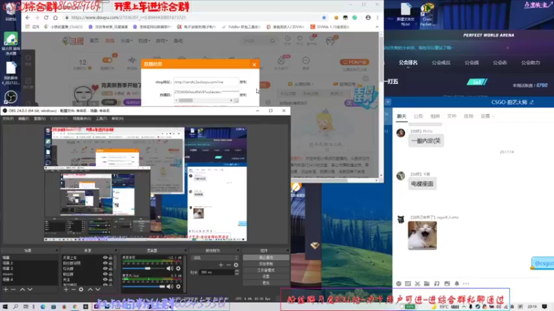
Task: Switch to 文件 tab in chat
Action: [452, 116]
